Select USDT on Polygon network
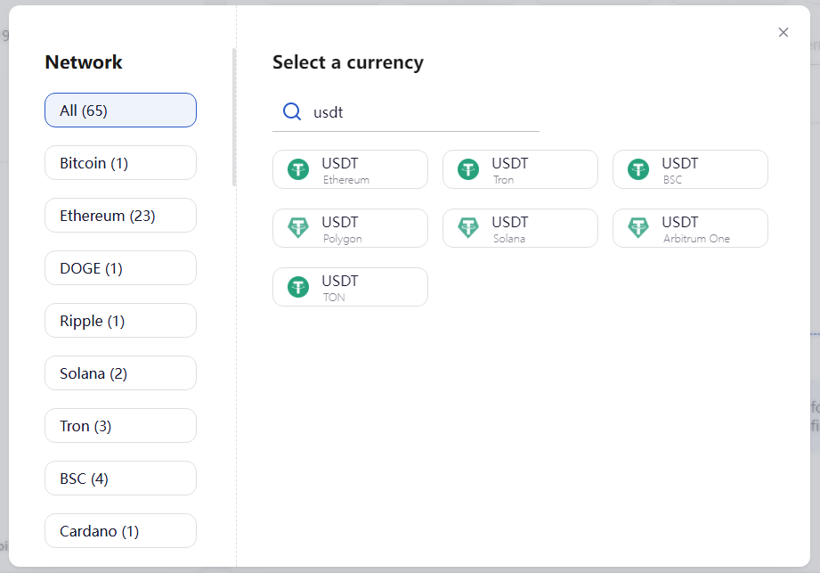820x573 pixels. (x=350, y=228)
